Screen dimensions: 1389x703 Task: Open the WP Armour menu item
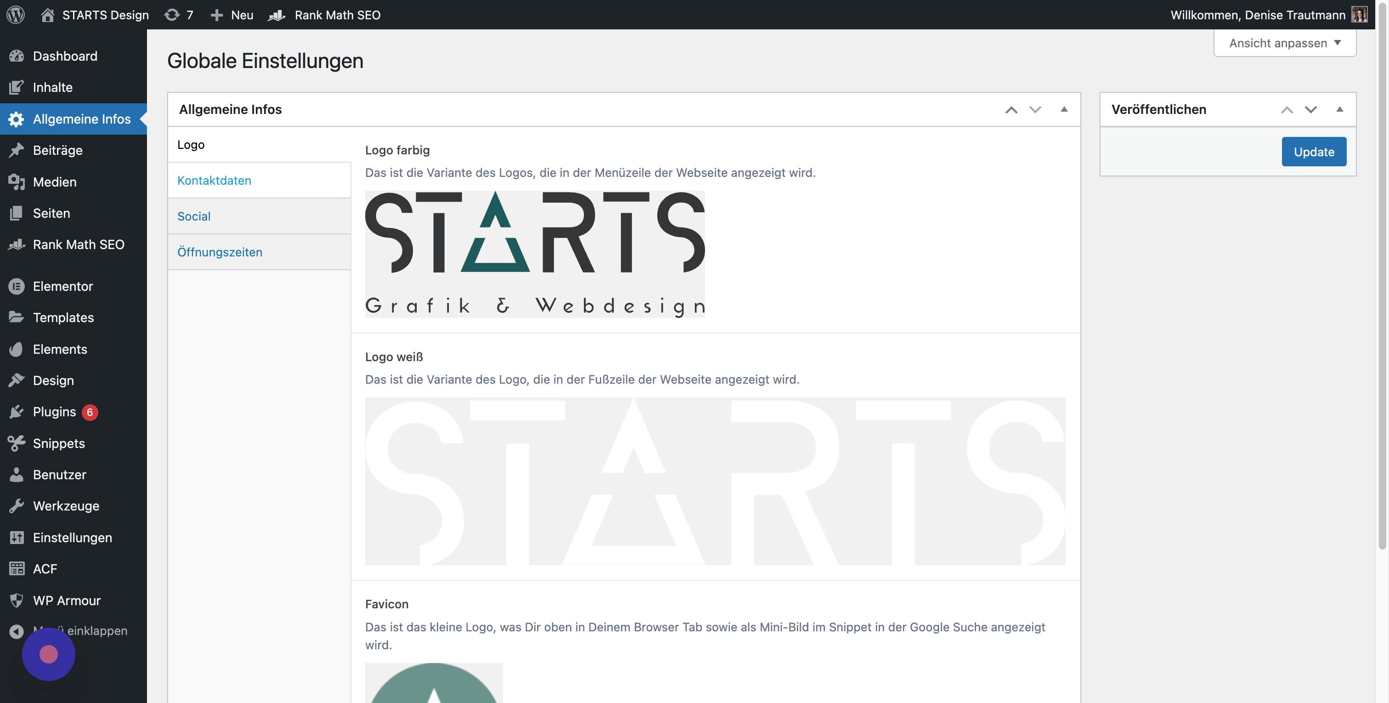pyautogui.click(x=73, y=601)
